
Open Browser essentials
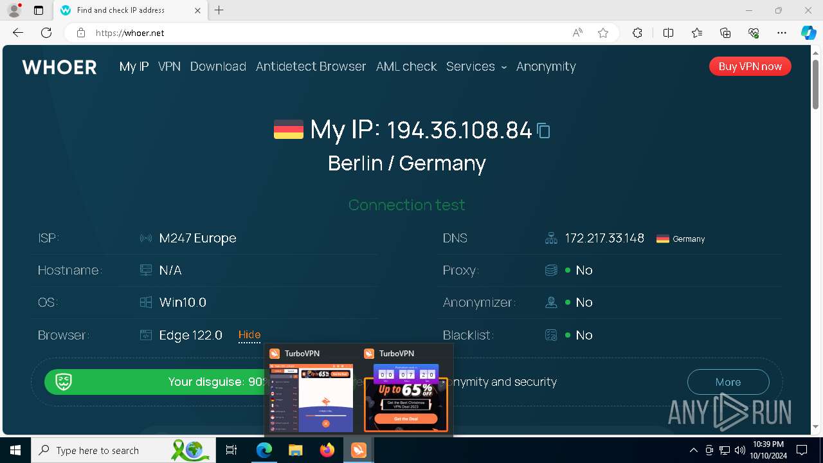point(754,33)
